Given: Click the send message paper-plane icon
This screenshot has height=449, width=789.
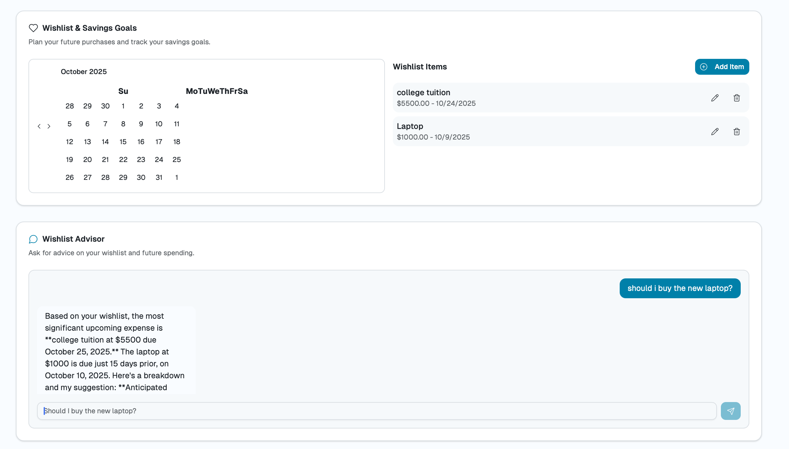Looking at the screenshot, I should (730, 411).
